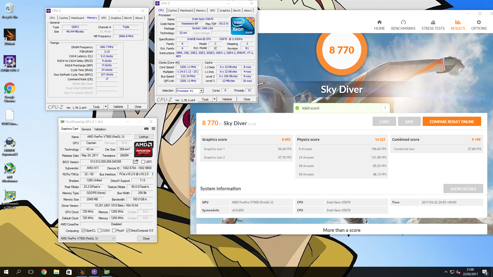Click the GPU Name field in GPU-Z
This screenshot has height=277, width=493.
point(106,137)
